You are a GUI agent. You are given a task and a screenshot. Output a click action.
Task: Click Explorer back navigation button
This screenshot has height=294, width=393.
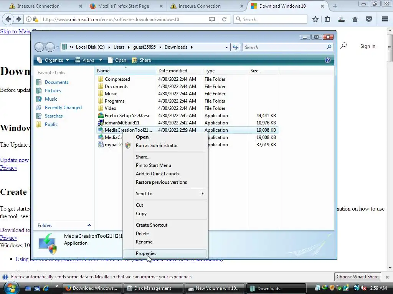pos(40,47)
